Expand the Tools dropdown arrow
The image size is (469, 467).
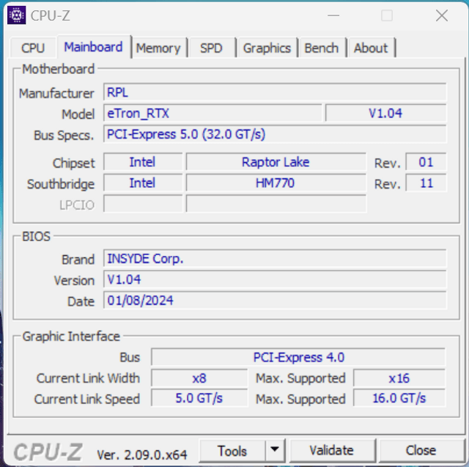[275, 449]
